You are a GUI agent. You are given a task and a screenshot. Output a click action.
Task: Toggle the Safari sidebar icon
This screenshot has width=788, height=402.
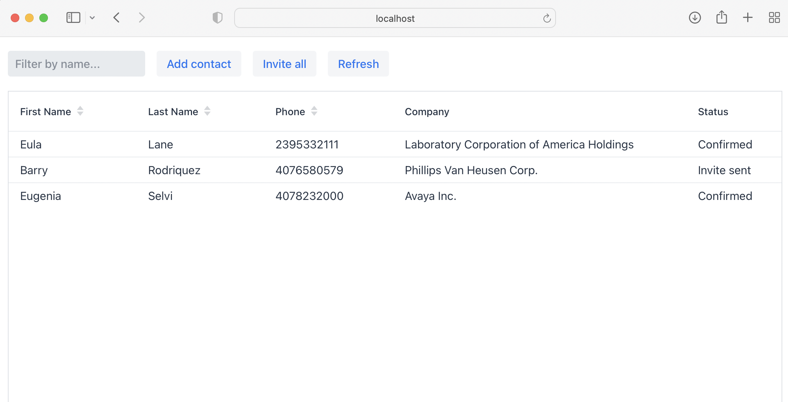point(73,18)
